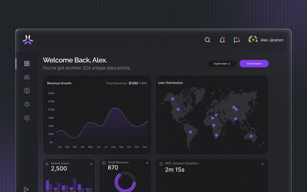Open AVG. Session Duration card arrow
This screenshot has width=307, height=192.
[x=262, y=164]
